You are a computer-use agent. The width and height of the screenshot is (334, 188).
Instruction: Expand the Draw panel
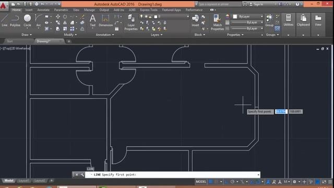pos(27,34)
